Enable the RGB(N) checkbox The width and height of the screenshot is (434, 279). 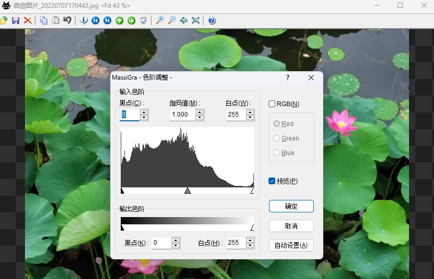(x=272, y=104)
